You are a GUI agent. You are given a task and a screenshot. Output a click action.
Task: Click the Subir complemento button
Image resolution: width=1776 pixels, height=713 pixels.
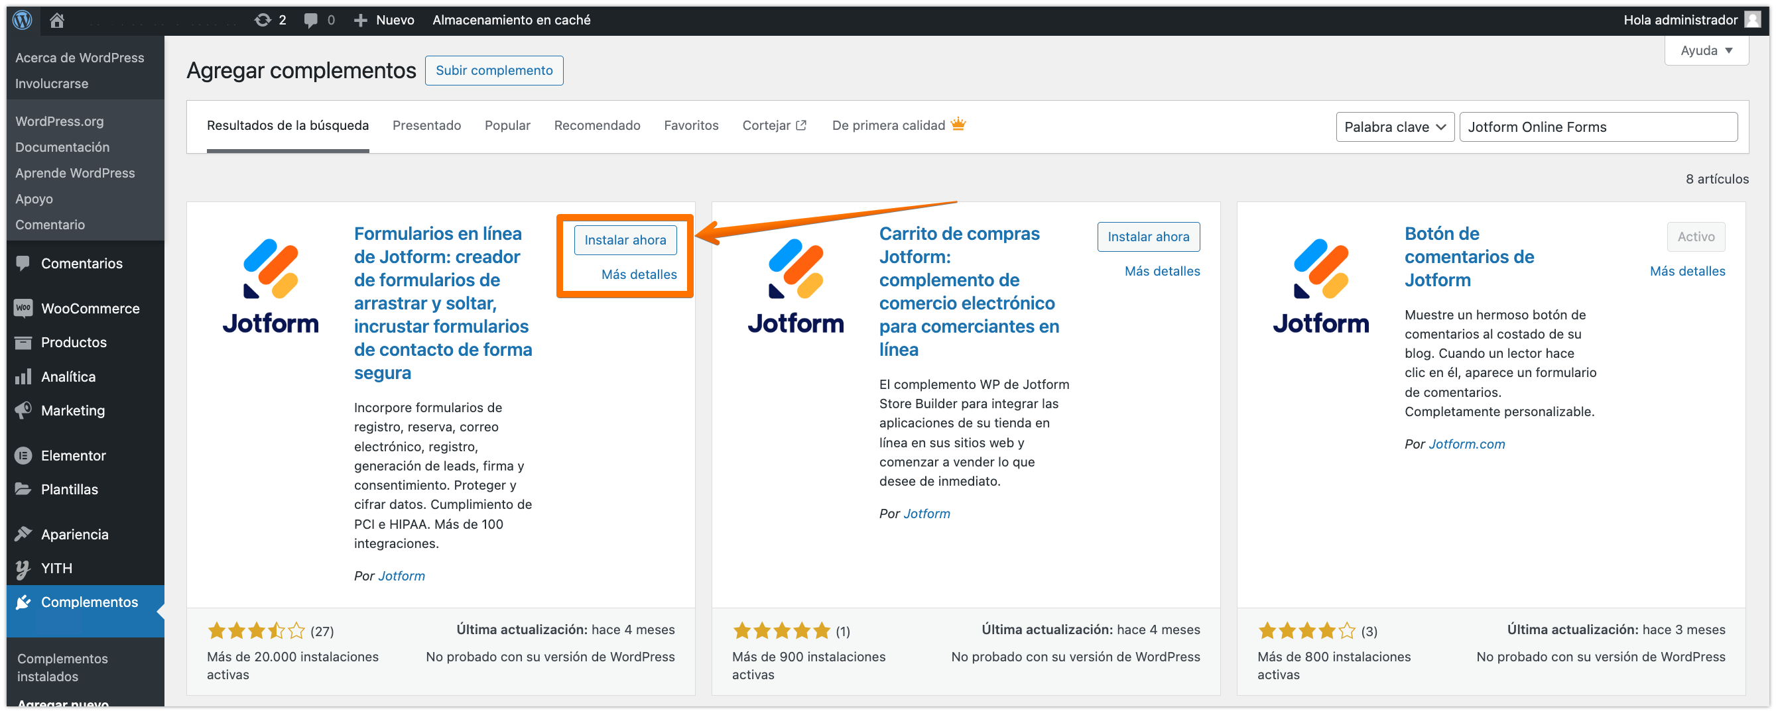pyautogui.click(x=493, y=70)
